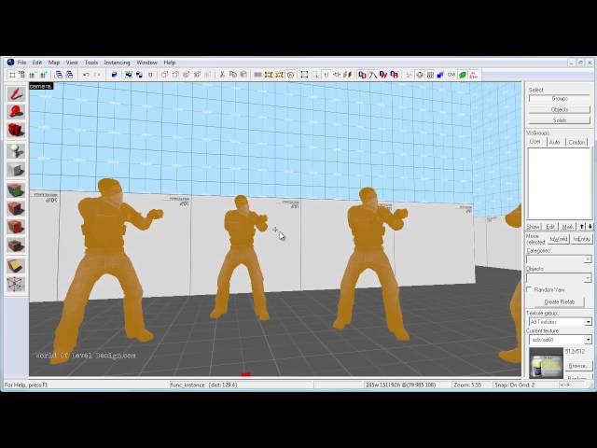Select the gray Block tool
This screenshot has height=448, width=597.
[x=16, y=170]
